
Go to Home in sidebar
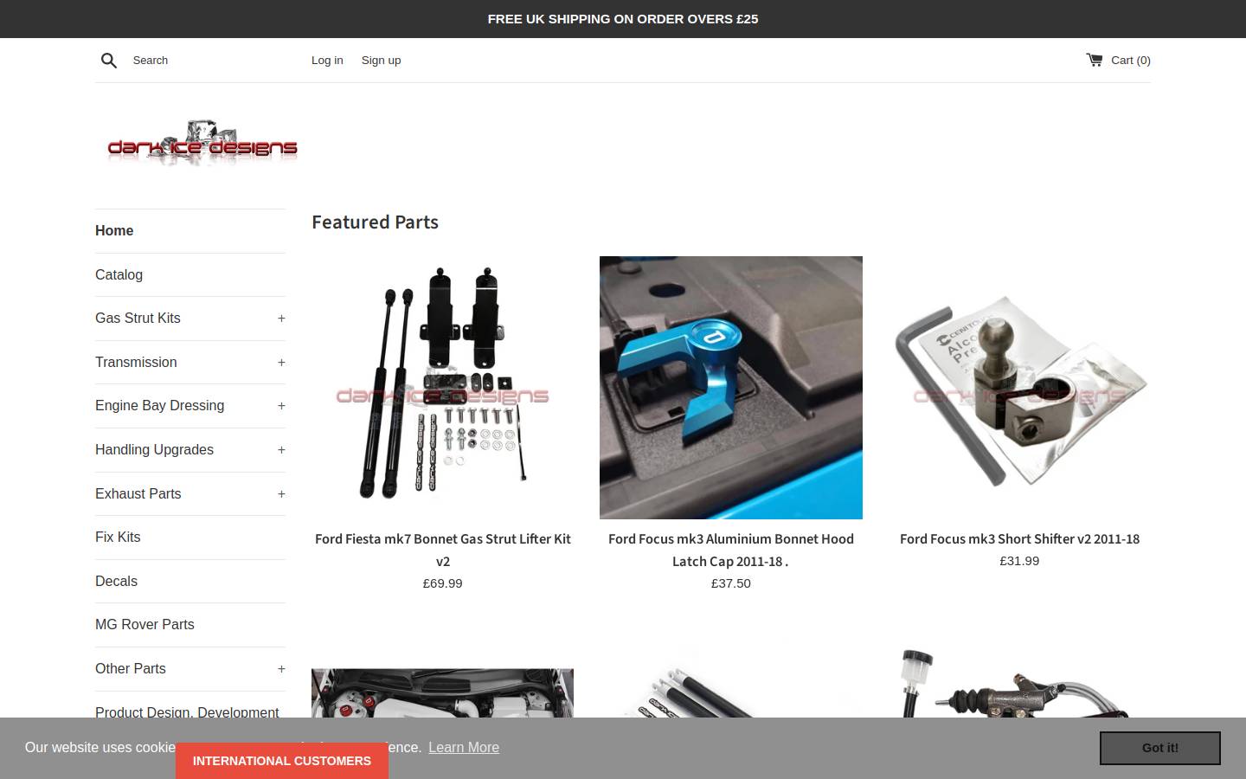coord(114,230)
